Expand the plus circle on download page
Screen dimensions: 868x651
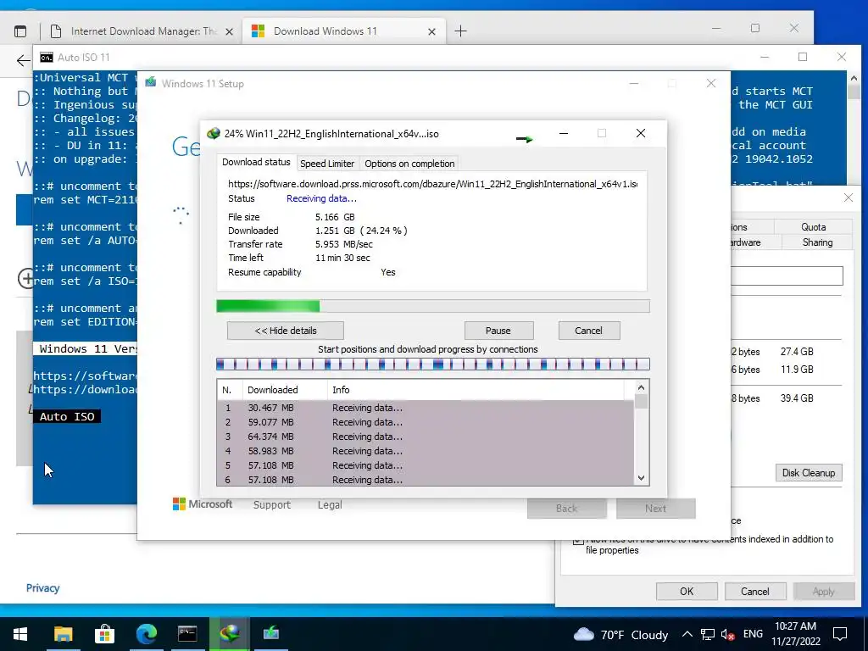point(26,278)
